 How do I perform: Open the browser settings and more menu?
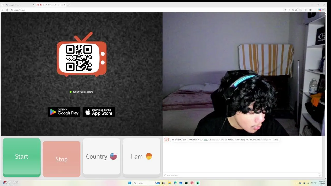(315, 10)
